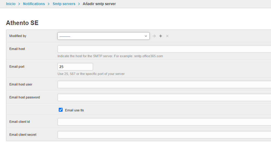Go to Inicio in the breadcrumb
271x143 pixels.
coord(11,4)
